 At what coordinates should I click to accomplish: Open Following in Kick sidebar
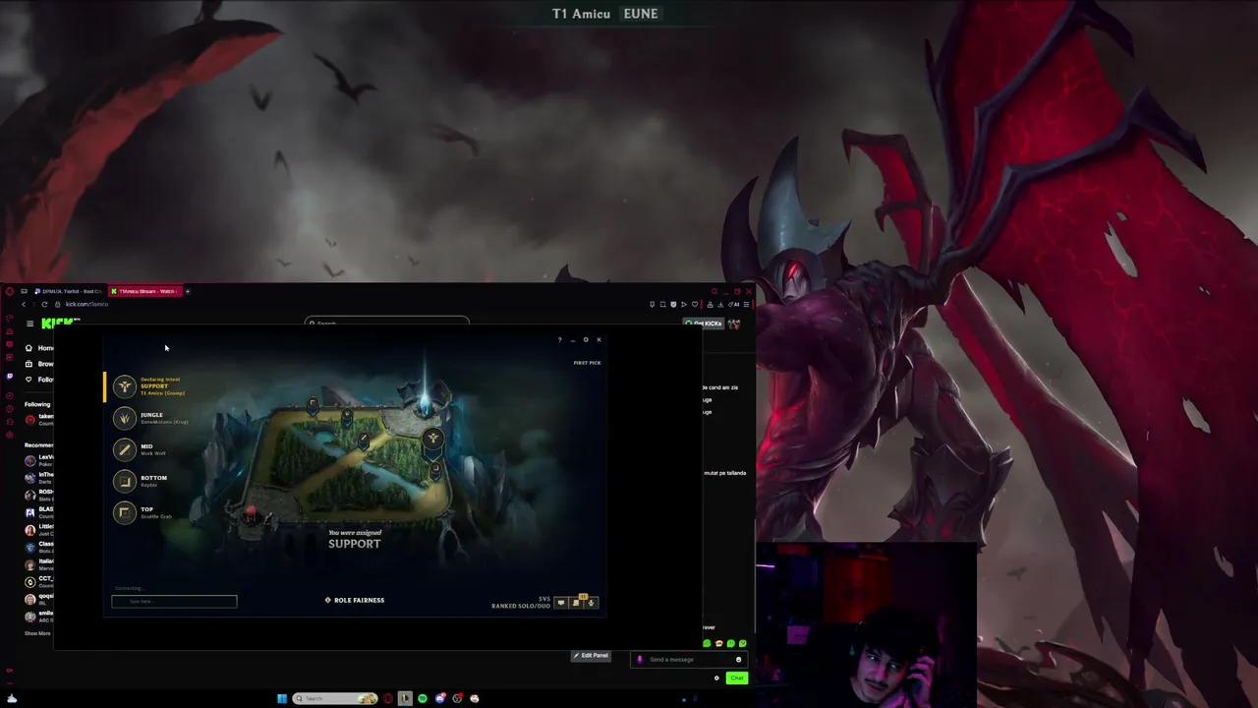(x=40, y=380)
